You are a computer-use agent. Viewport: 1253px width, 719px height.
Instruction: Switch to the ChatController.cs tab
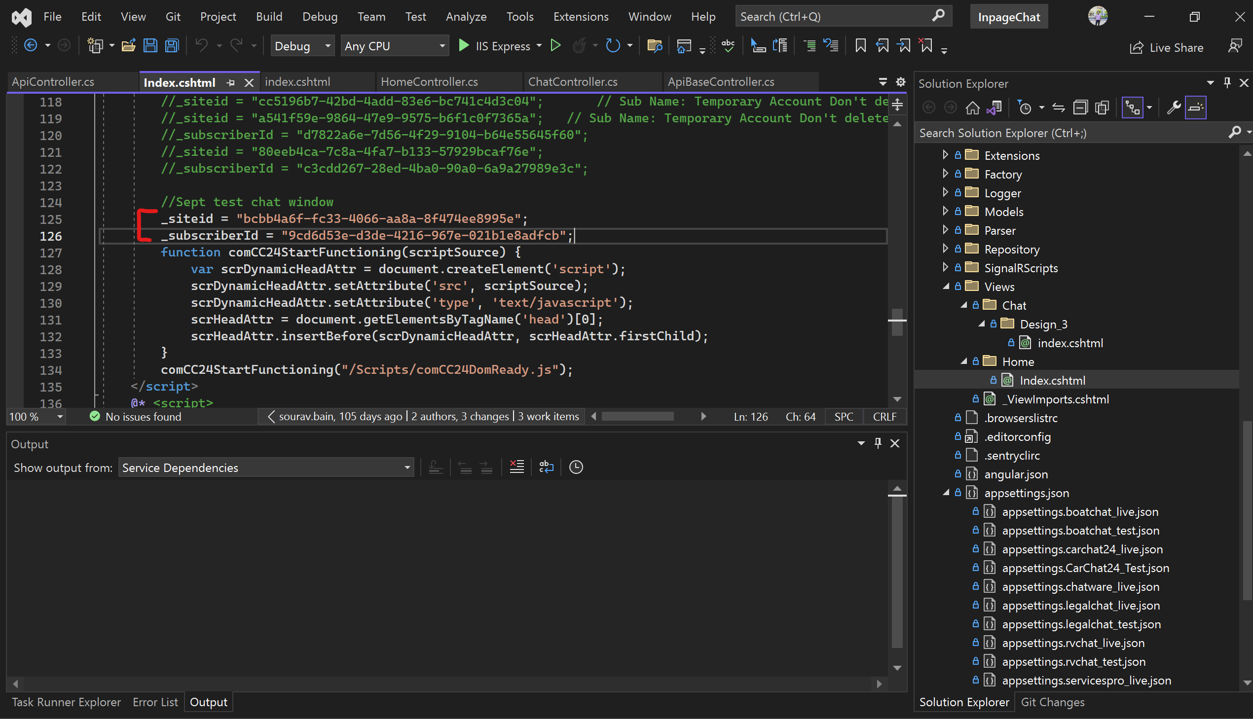point(572,81)
